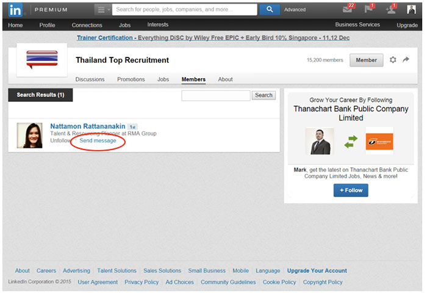Select the Members tab

(x=193, y=79)
